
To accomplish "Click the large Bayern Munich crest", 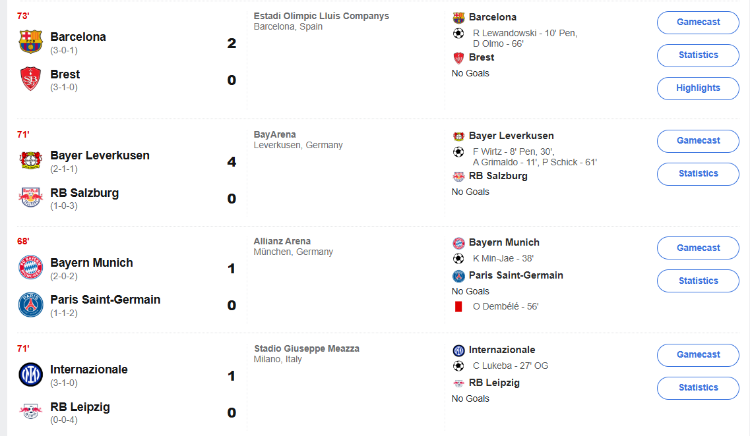I will (x=31, y=267).
